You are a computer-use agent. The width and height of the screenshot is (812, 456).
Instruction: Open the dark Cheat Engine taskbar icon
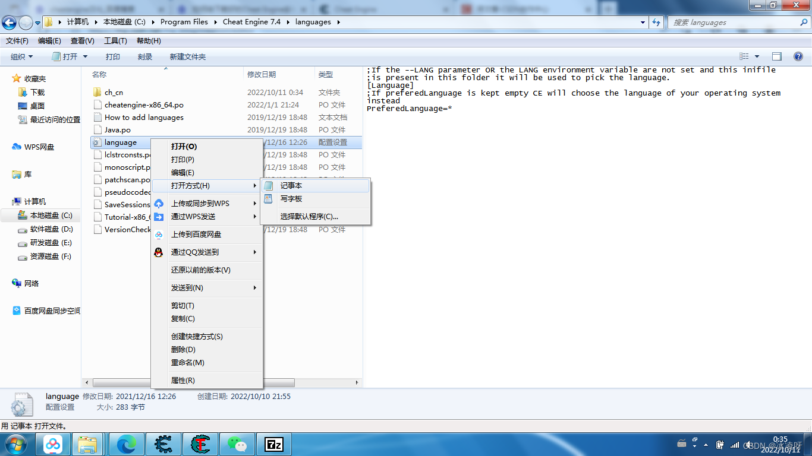[x=162, y=444]
